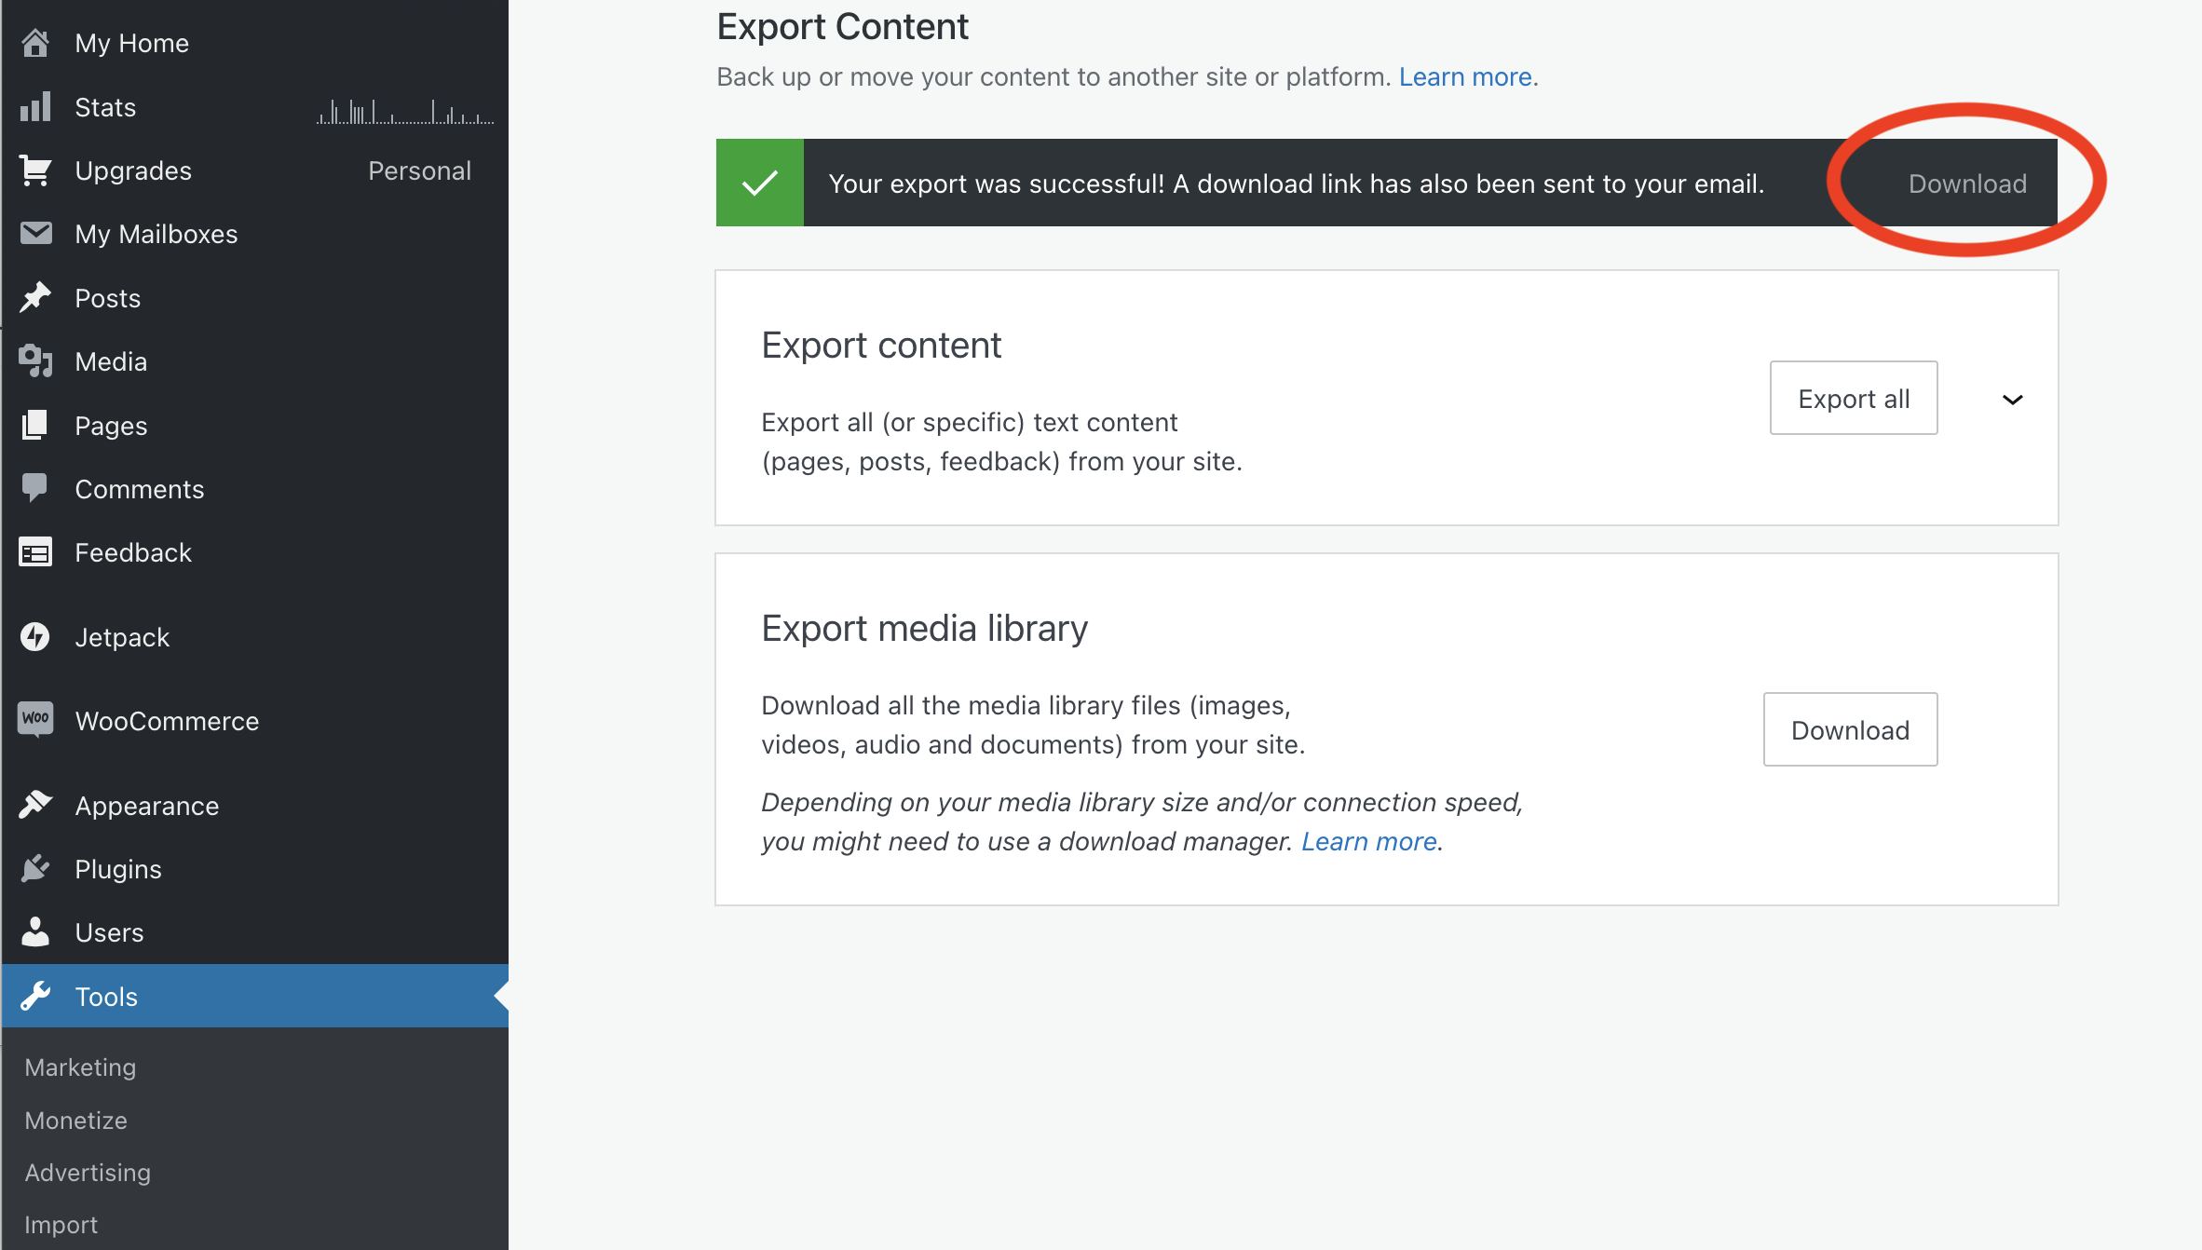Click Learn more about media download manager
The height and width of the screenshot is (1250, 2202).
click(1368, 842)
